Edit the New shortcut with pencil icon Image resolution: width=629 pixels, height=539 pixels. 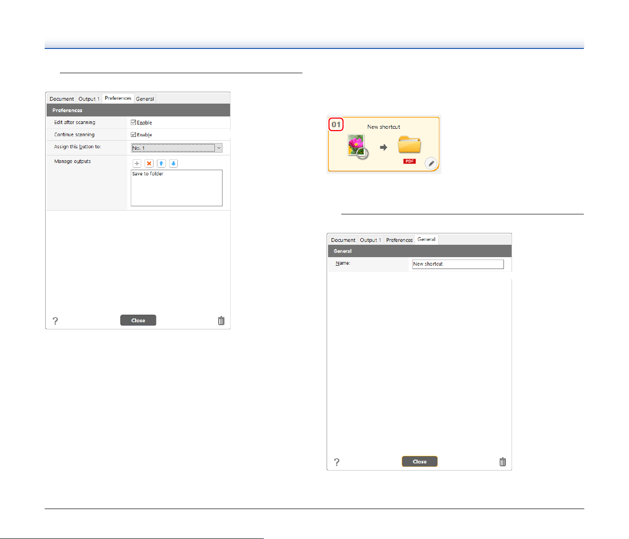tap(431, 164)
